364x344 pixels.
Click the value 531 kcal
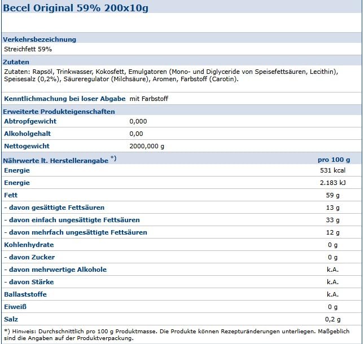(x=332, y=170)
